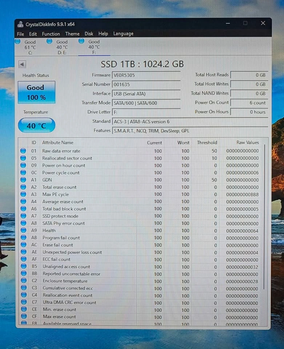Click status icon of GDN row
The image size is (284, 349).
click(23, 180)
